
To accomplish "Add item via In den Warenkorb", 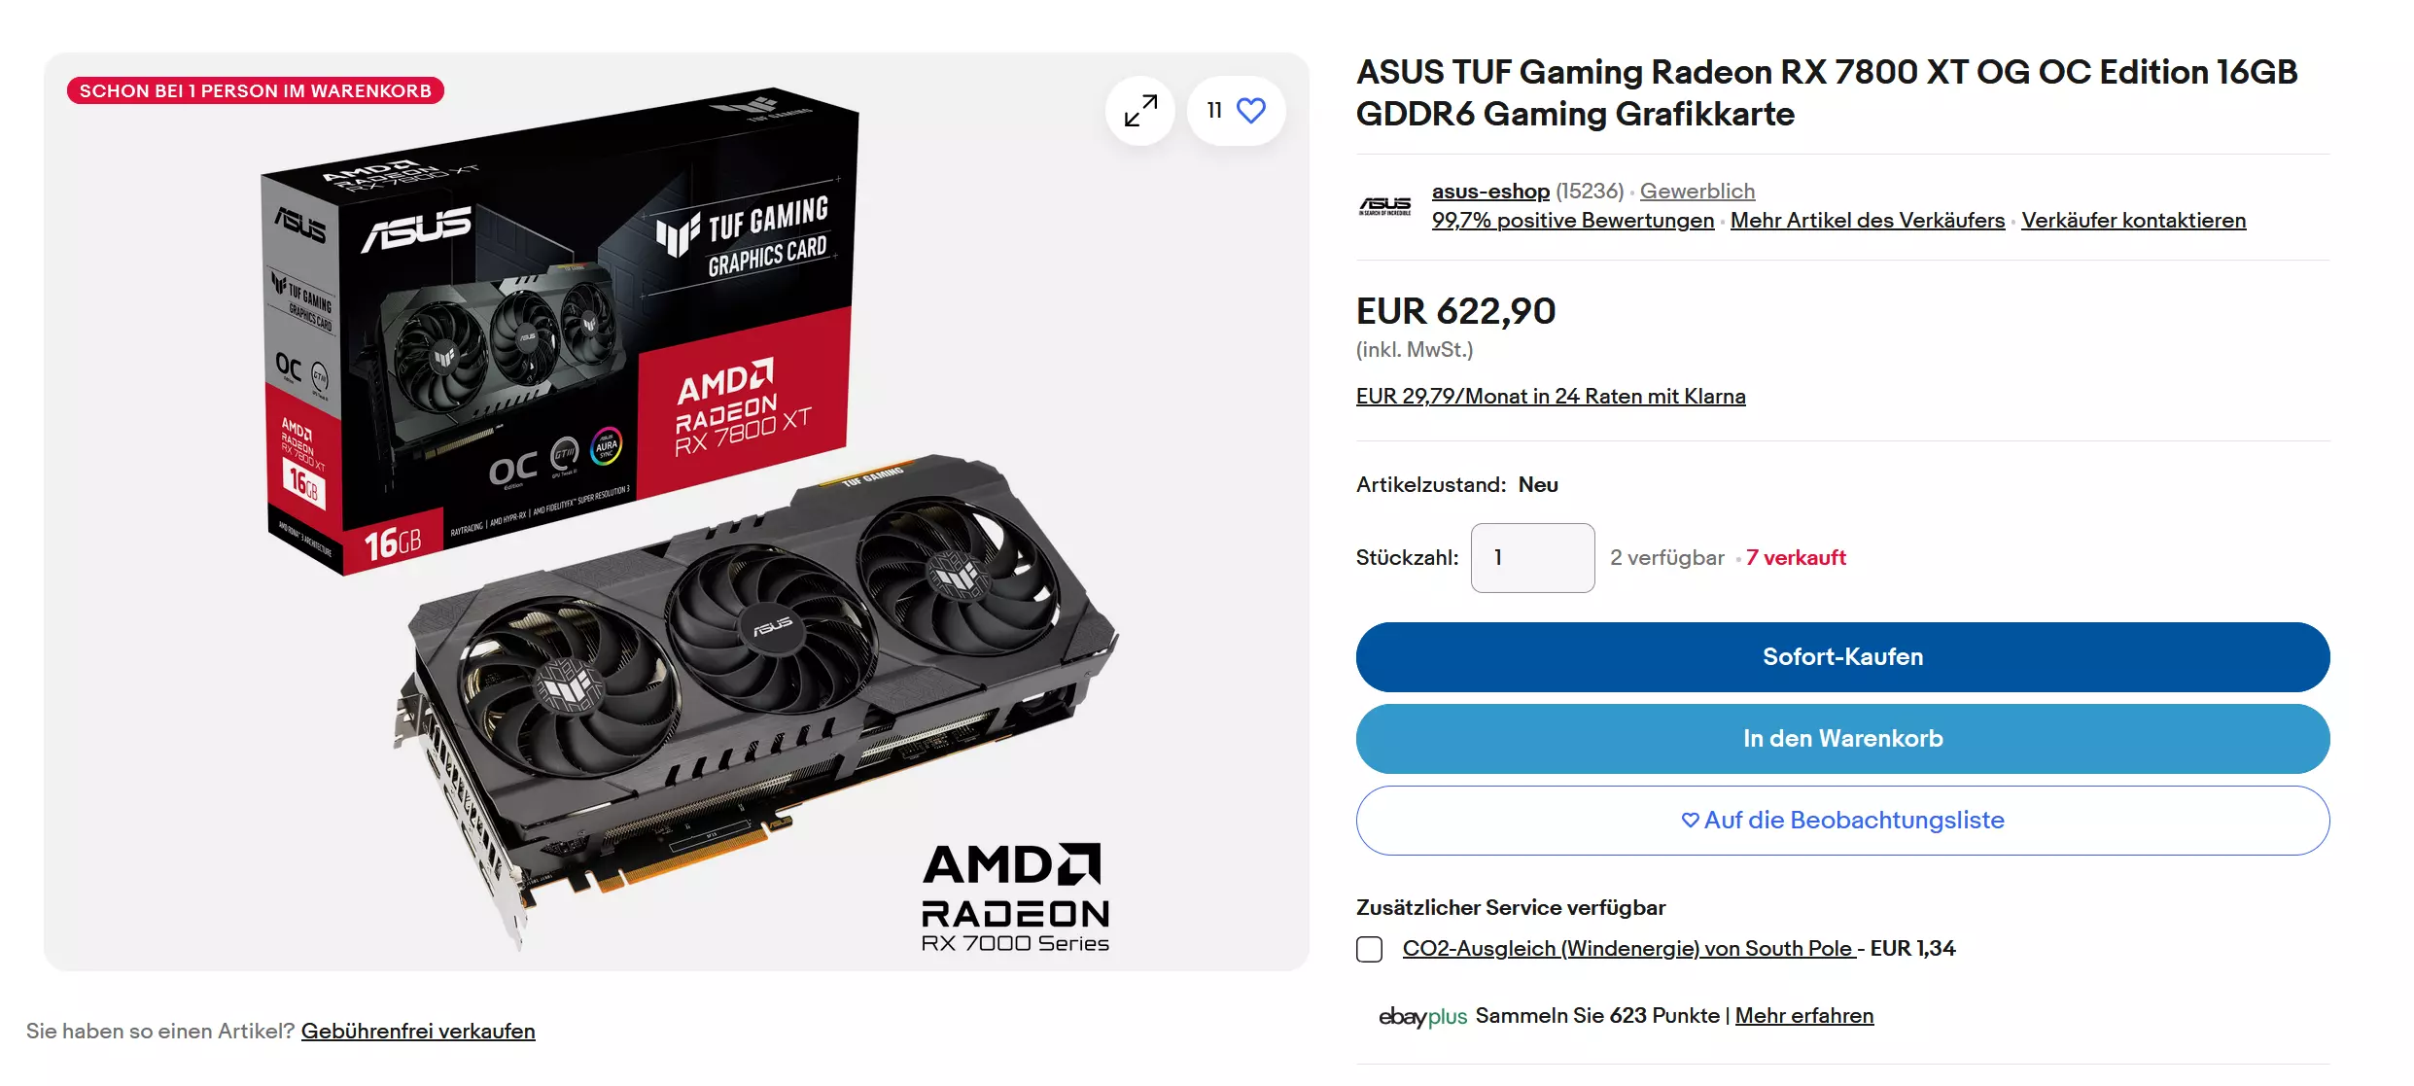I will pyautogui.click(x=1842, y=739).
